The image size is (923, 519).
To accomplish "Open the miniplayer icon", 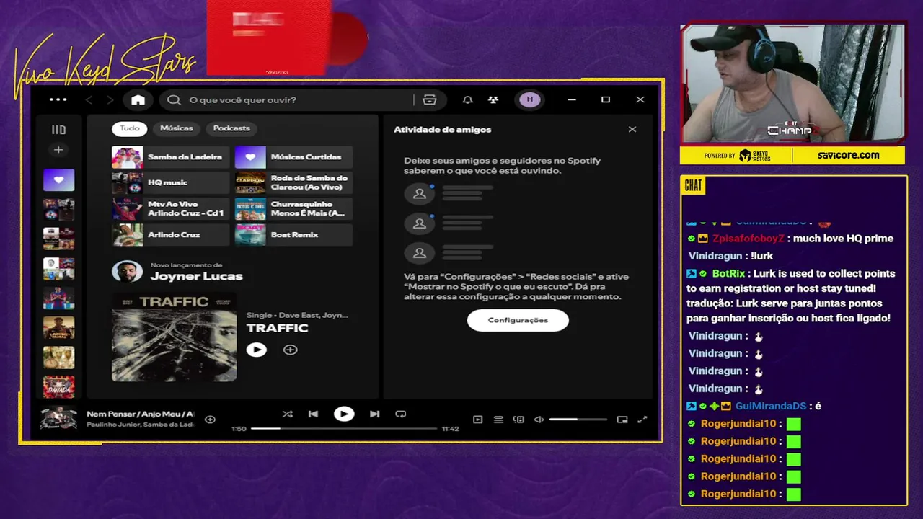I will click(622, 420).
